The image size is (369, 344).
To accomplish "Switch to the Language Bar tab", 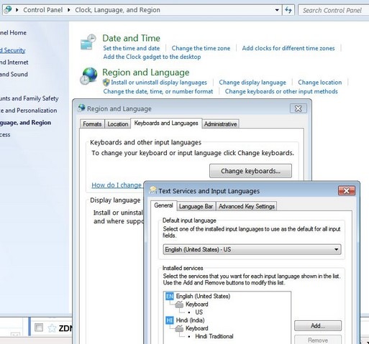I will (x=196, y=206).
